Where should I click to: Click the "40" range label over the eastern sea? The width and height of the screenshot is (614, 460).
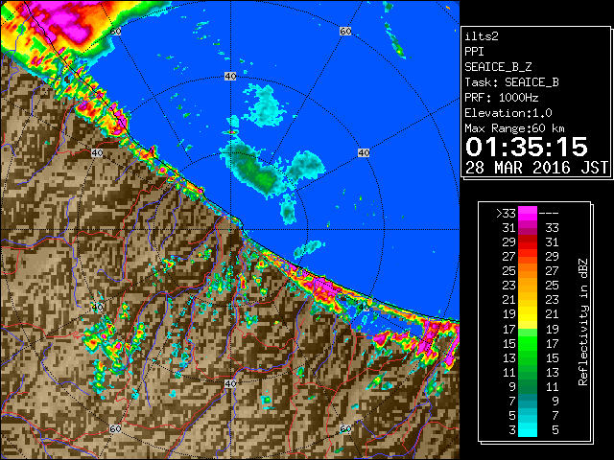pyautogui.click(x=364, y=152)
